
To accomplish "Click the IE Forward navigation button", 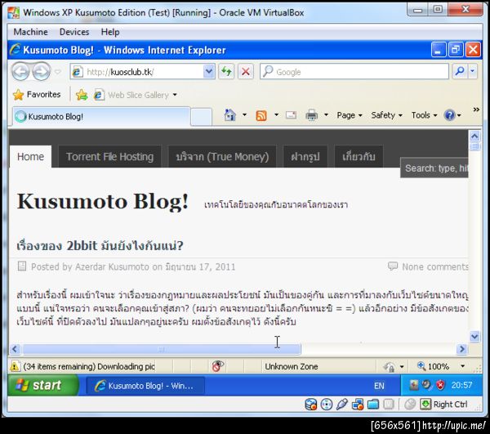I will click(41, 72).
